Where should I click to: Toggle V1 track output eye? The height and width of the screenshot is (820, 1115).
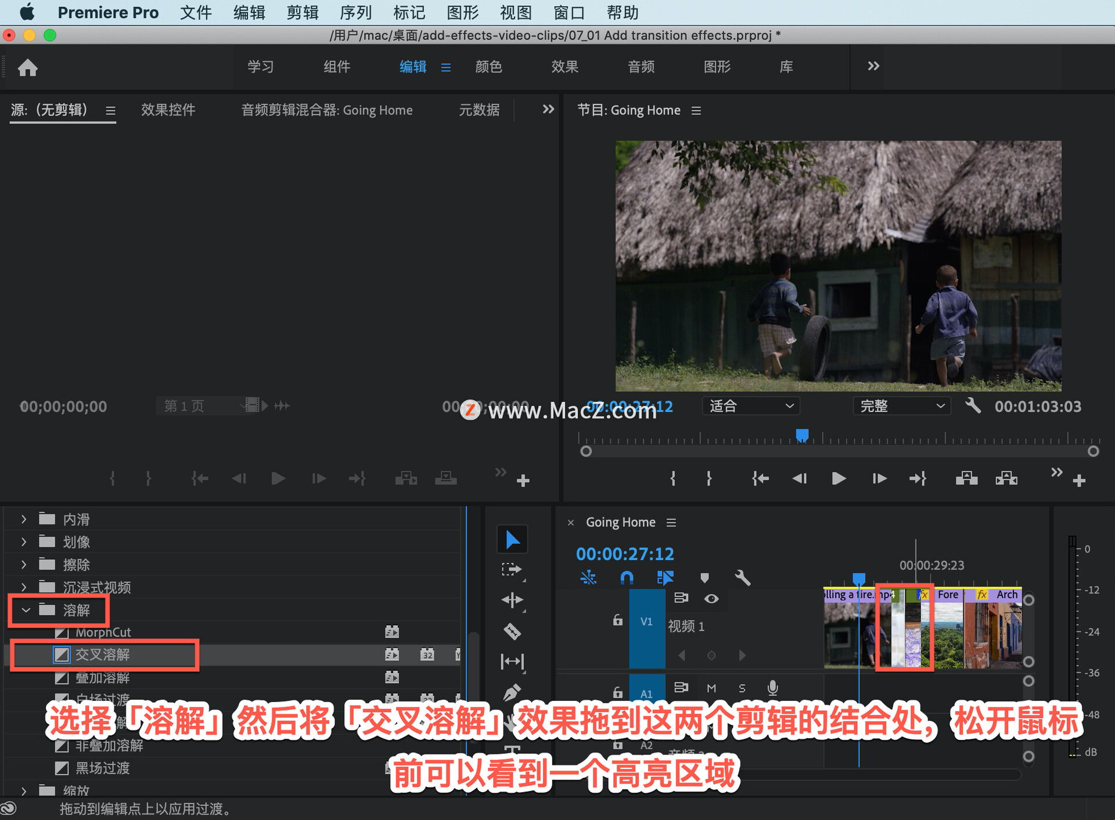[711, 599]
